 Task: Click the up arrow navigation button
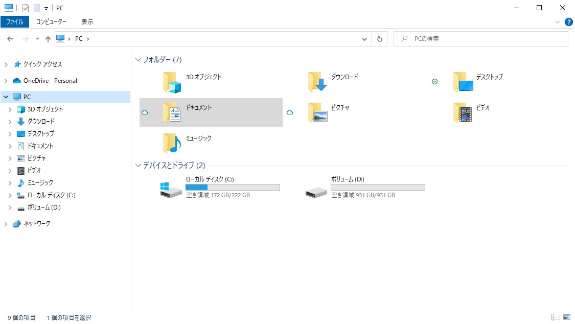[x=48, y=38]
